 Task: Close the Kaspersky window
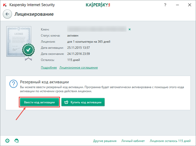[x=190, y=5]
